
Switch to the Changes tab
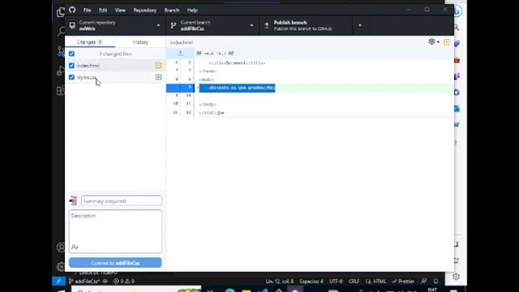(90, 42)
